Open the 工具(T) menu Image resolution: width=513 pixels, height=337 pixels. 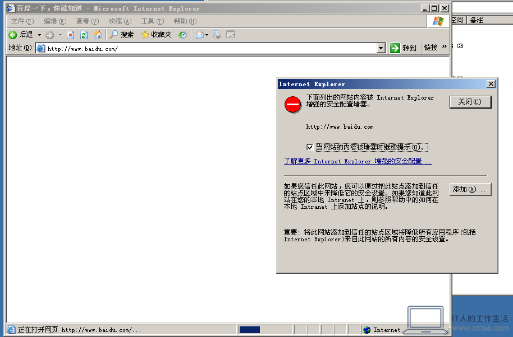(153, 21)
